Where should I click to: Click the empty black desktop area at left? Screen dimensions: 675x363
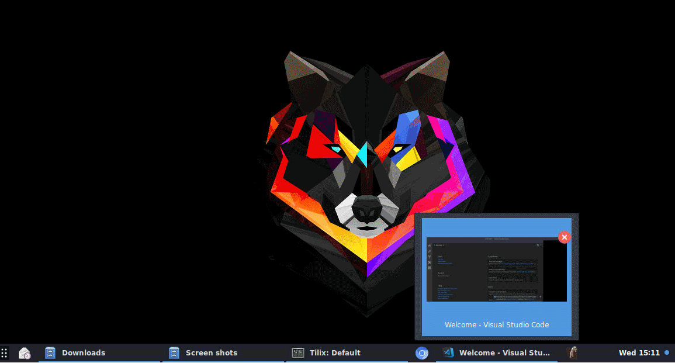coord(117,175)
